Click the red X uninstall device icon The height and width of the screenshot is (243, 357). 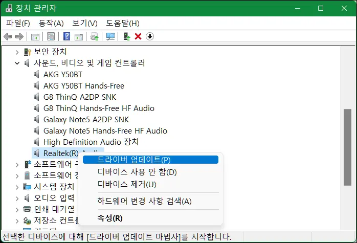point(138,36)
